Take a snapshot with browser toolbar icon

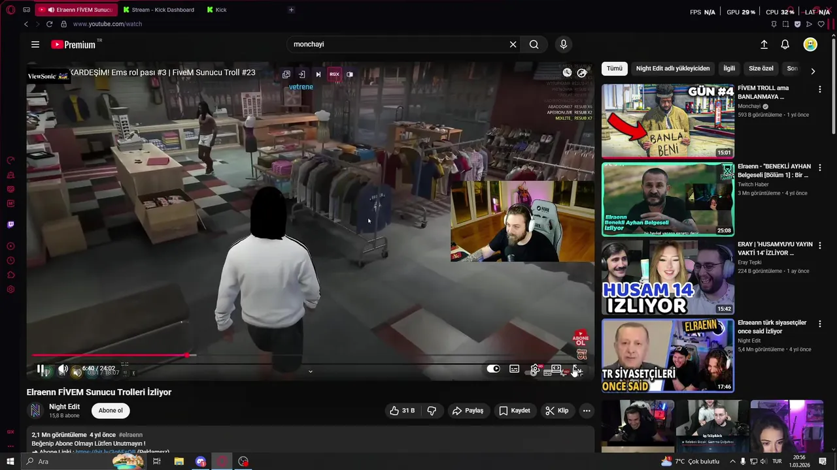785,24
